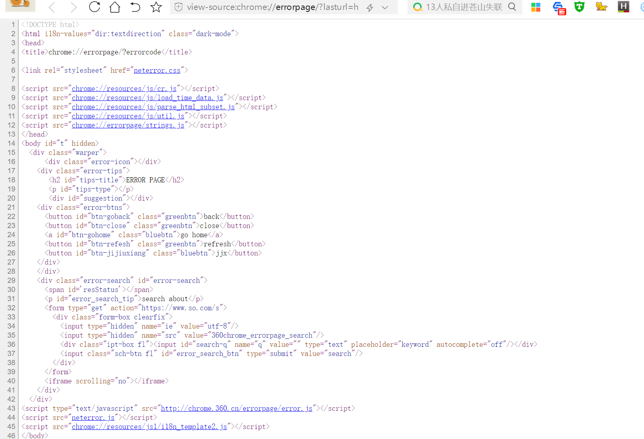Click the view-source URL address field
Viewport: 644px width, 439px height.
coord(273,7)
